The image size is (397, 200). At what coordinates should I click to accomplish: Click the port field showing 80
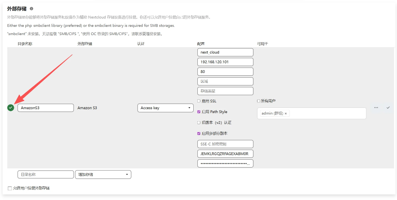coord(225,72)
